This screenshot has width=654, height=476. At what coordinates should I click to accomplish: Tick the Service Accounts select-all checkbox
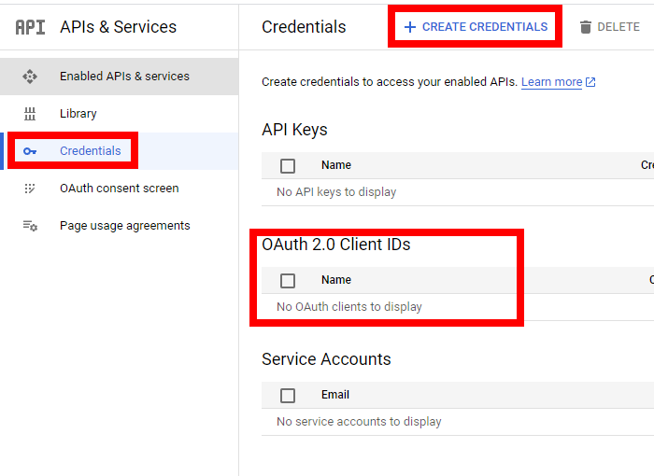pyautogui.click(x=288, y=395)
